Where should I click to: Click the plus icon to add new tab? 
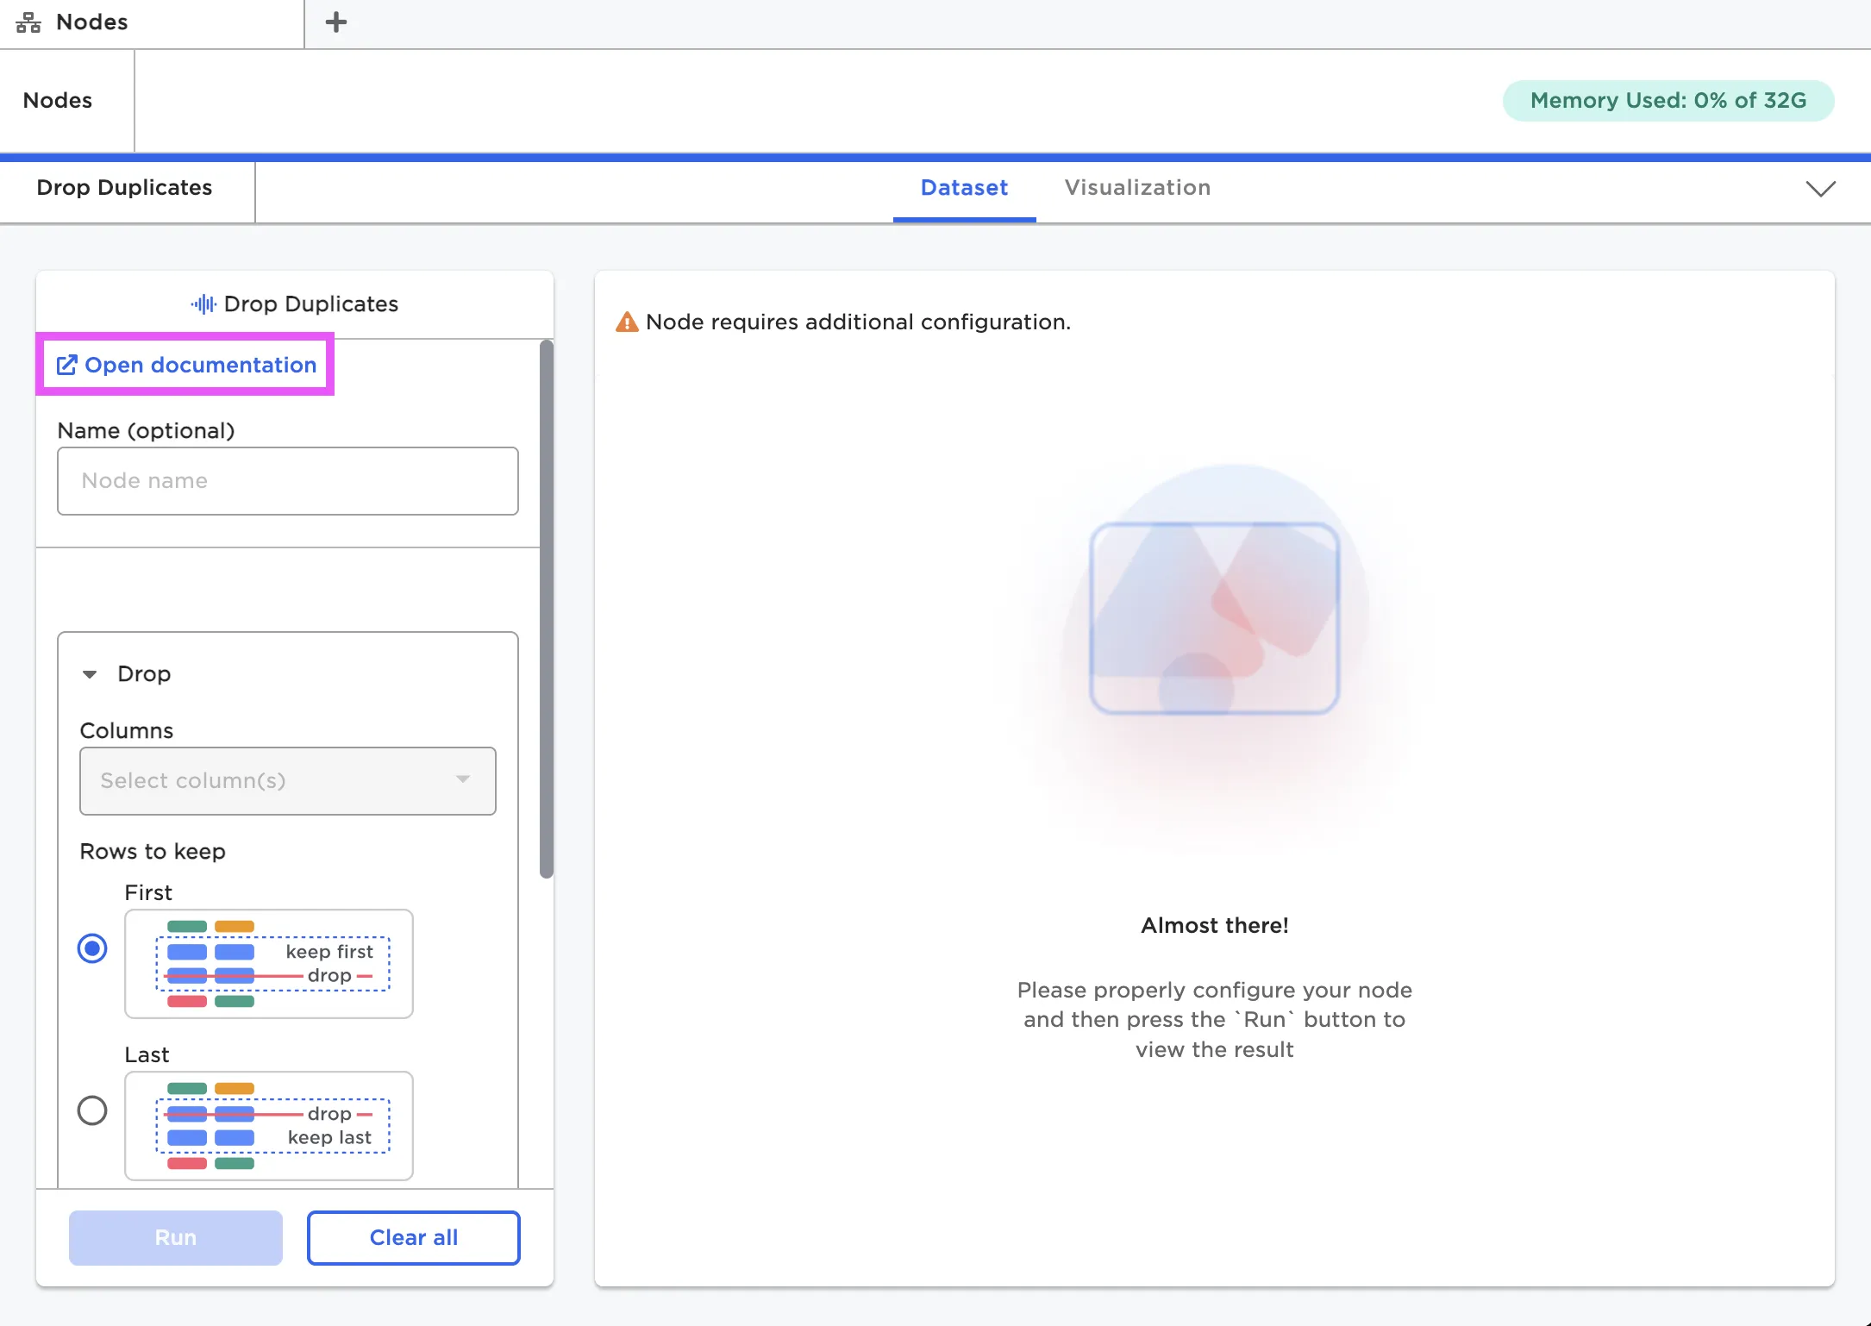(336, 22)
